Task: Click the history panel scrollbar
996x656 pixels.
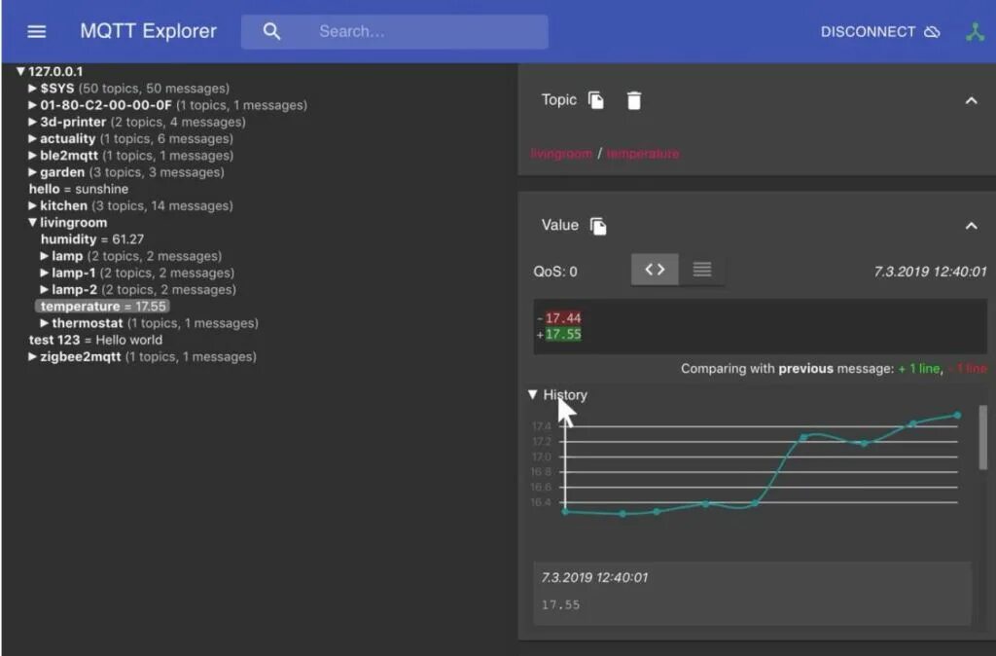Action: click(982, 437)
